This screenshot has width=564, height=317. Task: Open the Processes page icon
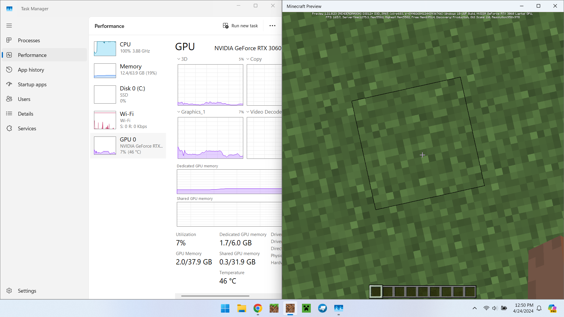[9, 40]
